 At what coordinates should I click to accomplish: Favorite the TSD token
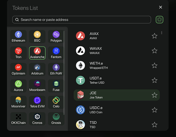tap(155, 125)
